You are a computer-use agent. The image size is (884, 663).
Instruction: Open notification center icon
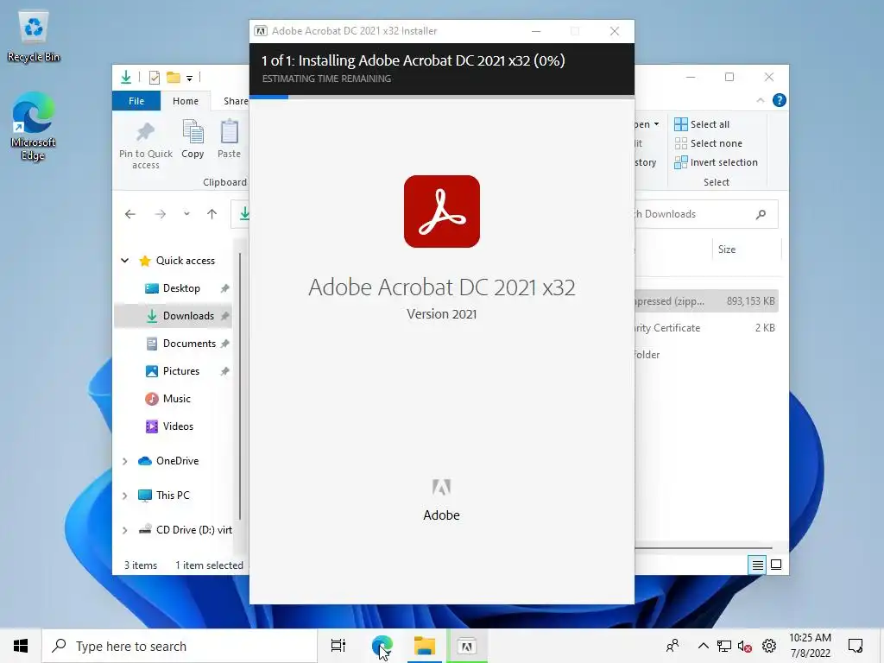coord(856,646)
